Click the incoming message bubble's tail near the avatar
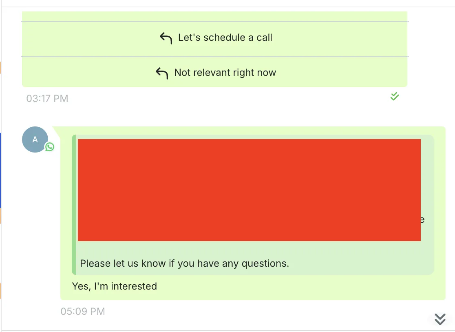 pos(57,131)
